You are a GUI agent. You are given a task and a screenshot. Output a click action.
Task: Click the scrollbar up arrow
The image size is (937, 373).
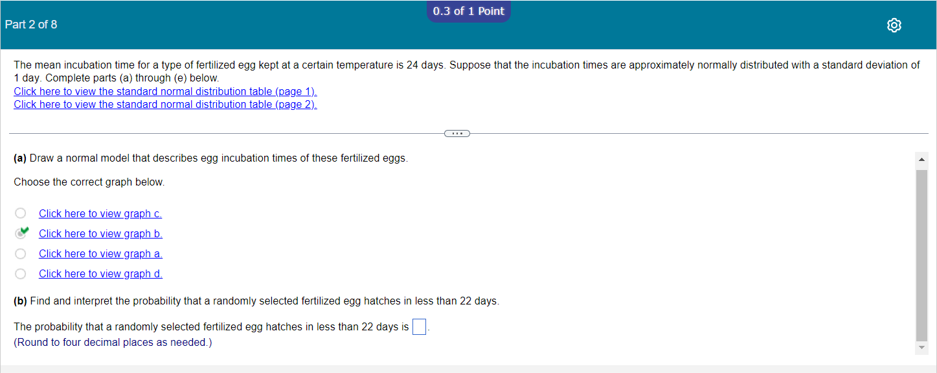(920, 158)
